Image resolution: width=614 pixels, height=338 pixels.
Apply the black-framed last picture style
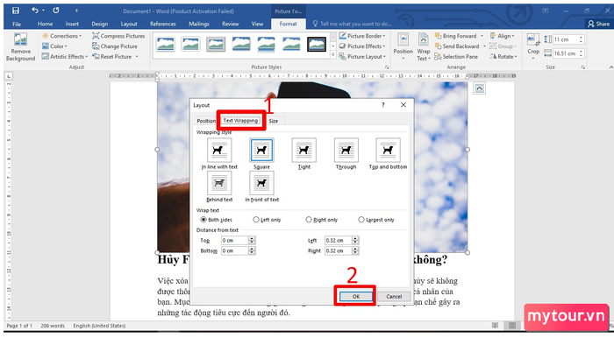click(x=317, y=44)
